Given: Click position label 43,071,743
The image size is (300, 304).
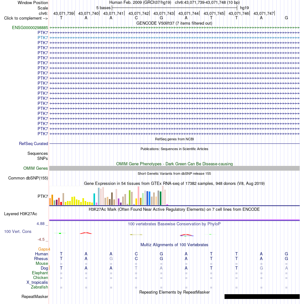Looking at the screenshot, I should click(x=163, y=13).
